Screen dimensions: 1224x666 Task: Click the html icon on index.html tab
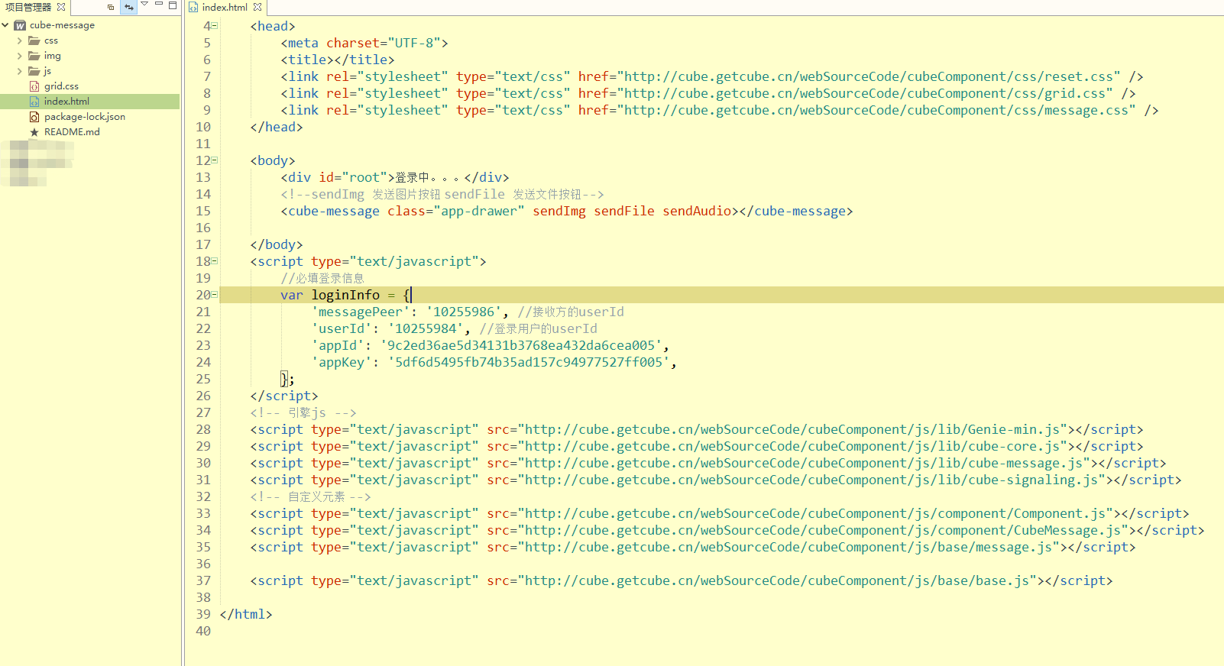tap(193, 7)
